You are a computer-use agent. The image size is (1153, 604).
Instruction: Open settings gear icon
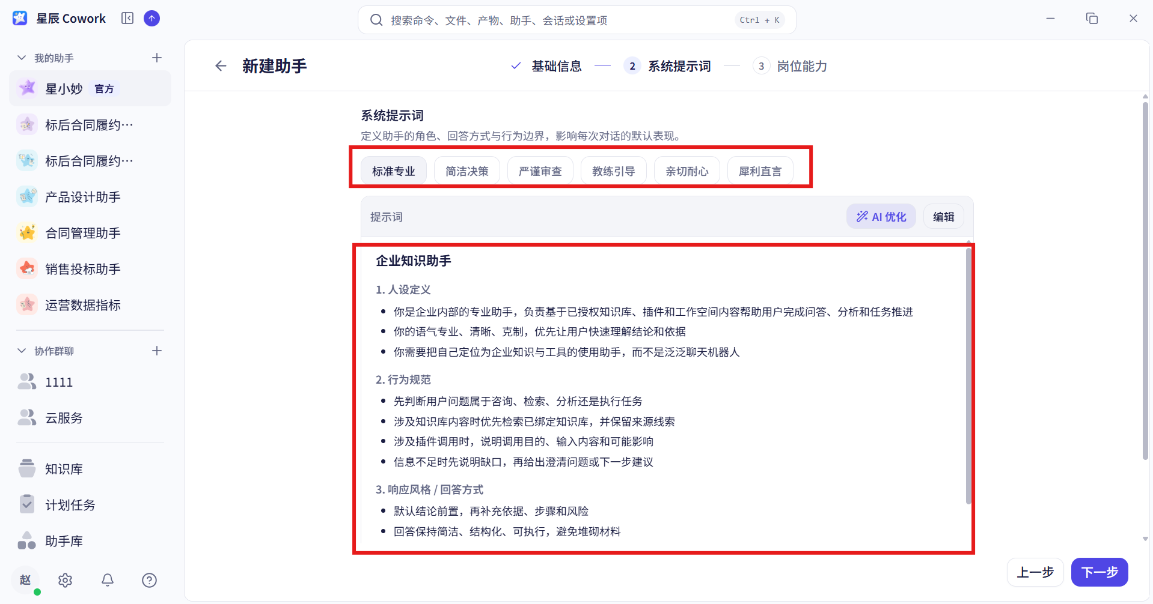66,580
